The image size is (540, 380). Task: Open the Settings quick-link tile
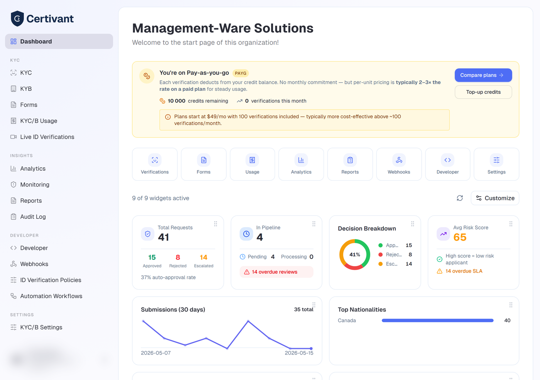[496, 164]
